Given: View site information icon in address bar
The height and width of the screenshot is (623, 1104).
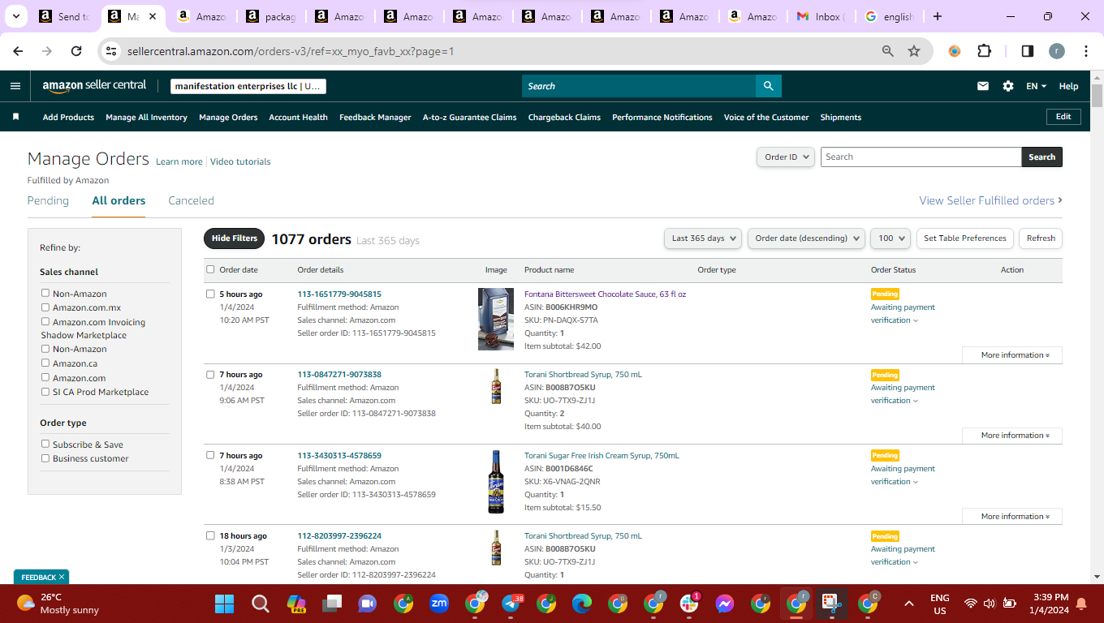Looking at the screenshot, I should coord(112,51).
